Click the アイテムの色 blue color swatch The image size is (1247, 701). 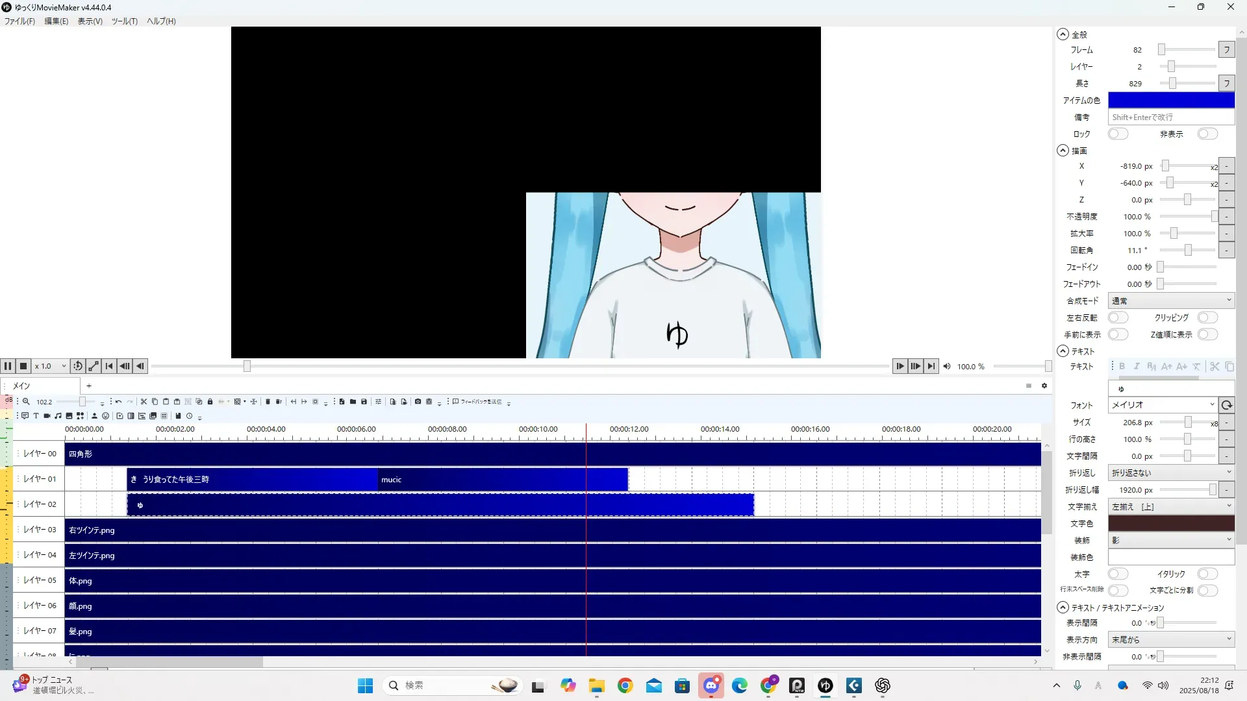click(x=1171, y=100)
